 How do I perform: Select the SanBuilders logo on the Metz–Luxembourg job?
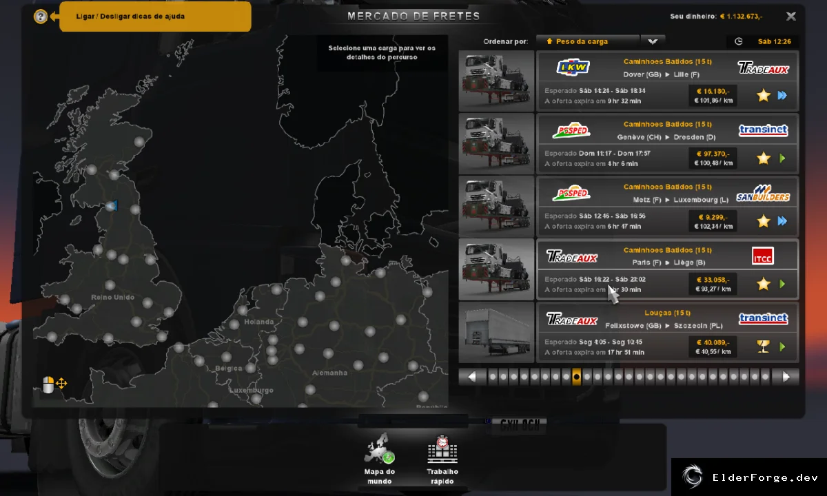[x=763, y=193]
